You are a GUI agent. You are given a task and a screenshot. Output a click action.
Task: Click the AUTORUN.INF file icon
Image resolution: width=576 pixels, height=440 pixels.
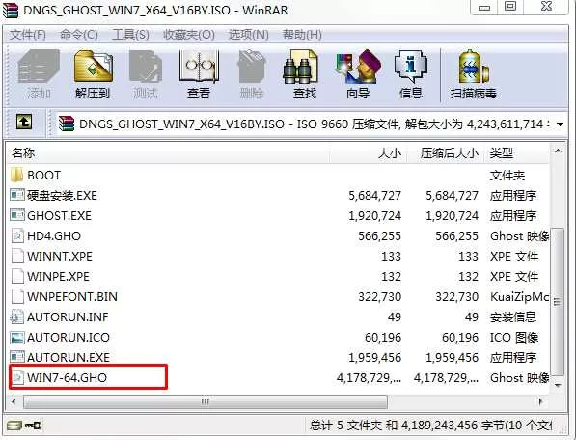(x=16, y=316)
